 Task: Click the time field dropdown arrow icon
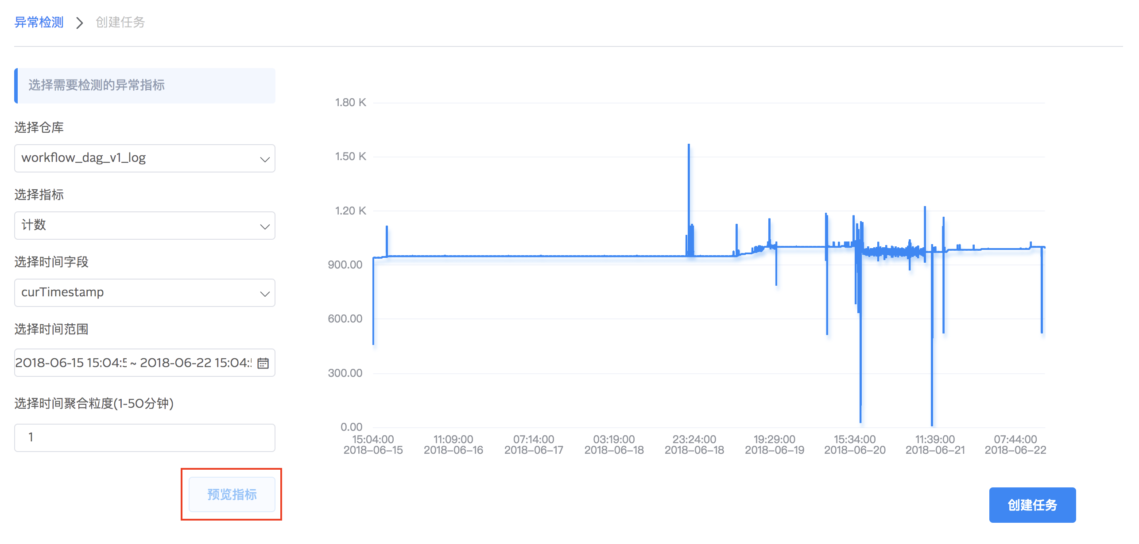[265, 294]
